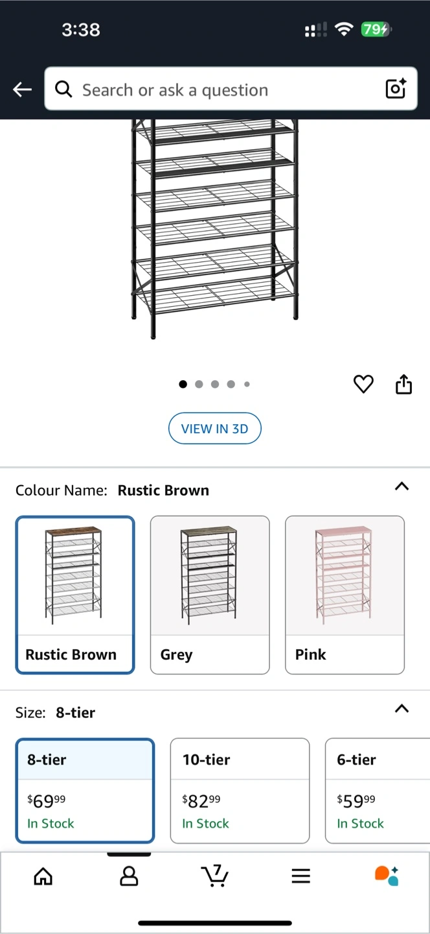The image size is (430, 934).
Task: Tap the back arrow icon
Action: tap(23, 90)
